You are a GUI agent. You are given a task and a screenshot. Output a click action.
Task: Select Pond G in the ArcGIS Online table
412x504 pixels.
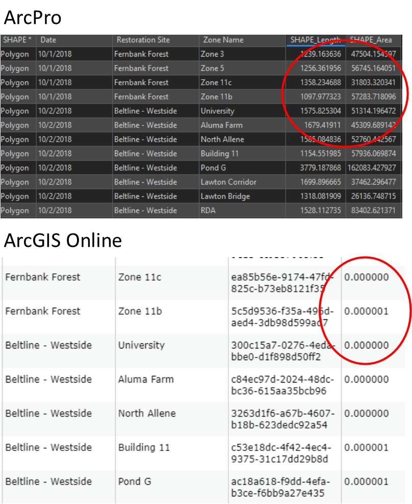[134, 482]
